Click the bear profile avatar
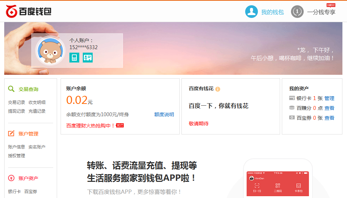 (x=50, y=51)
